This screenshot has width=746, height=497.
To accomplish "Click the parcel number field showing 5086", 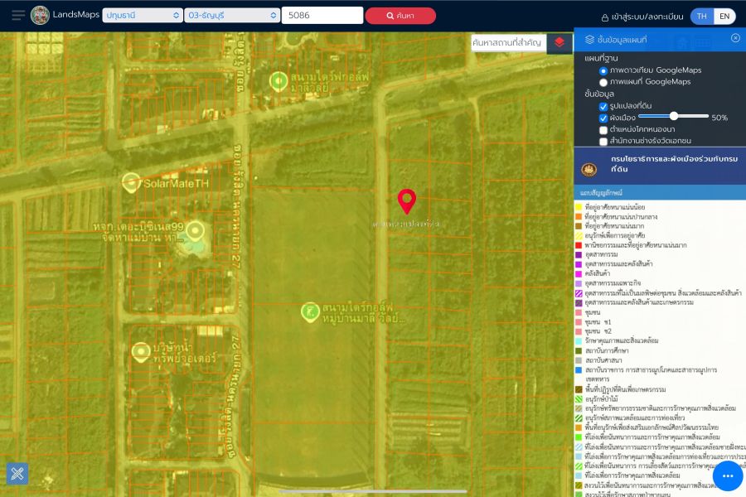I will (322, 16).
